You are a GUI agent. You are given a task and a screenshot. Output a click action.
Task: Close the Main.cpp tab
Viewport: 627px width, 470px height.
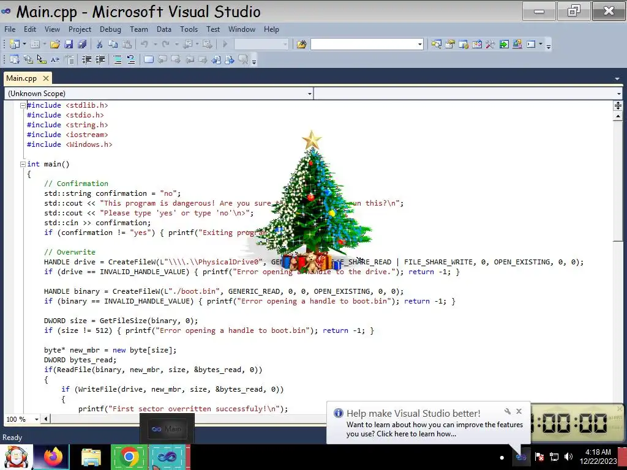[46, 78]
